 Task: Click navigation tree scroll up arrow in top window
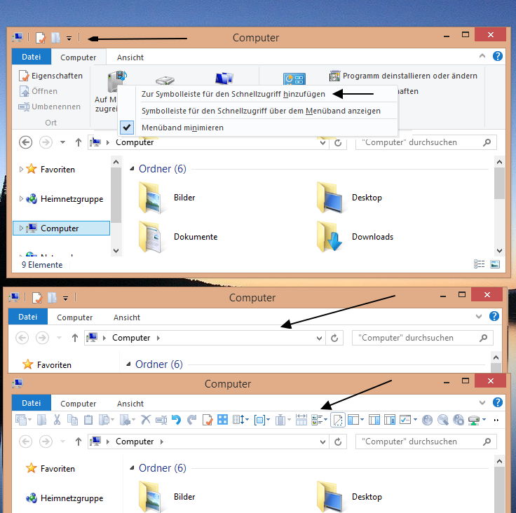(116, 162)
